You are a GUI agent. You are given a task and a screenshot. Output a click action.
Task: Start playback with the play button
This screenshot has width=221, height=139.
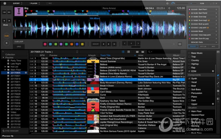tap(7, 43)
